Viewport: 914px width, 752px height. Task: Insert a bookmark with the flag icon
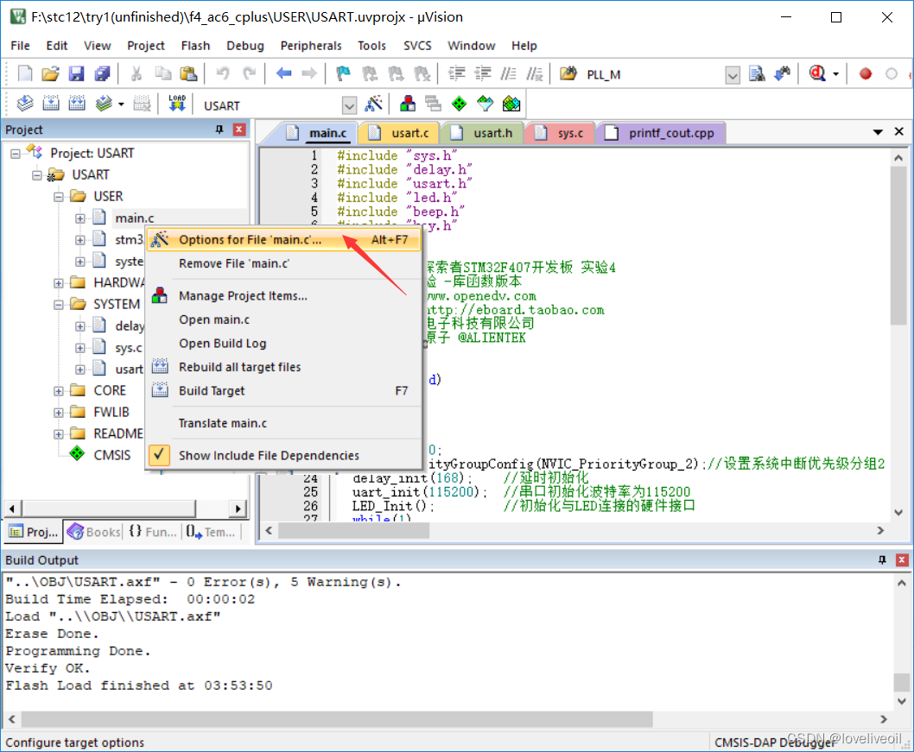point(343,74)
